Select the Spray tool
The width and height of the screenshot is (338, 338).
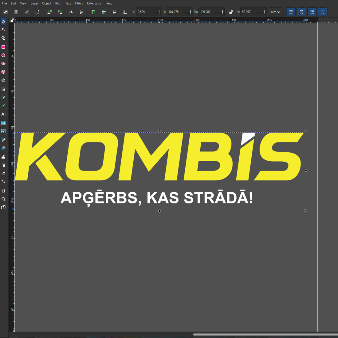(x=3, y=165)
